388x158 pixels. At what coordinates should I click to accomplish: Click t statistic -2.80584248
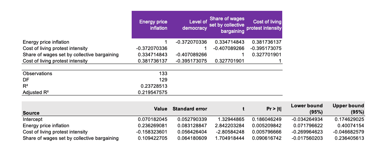click(230, 132)
